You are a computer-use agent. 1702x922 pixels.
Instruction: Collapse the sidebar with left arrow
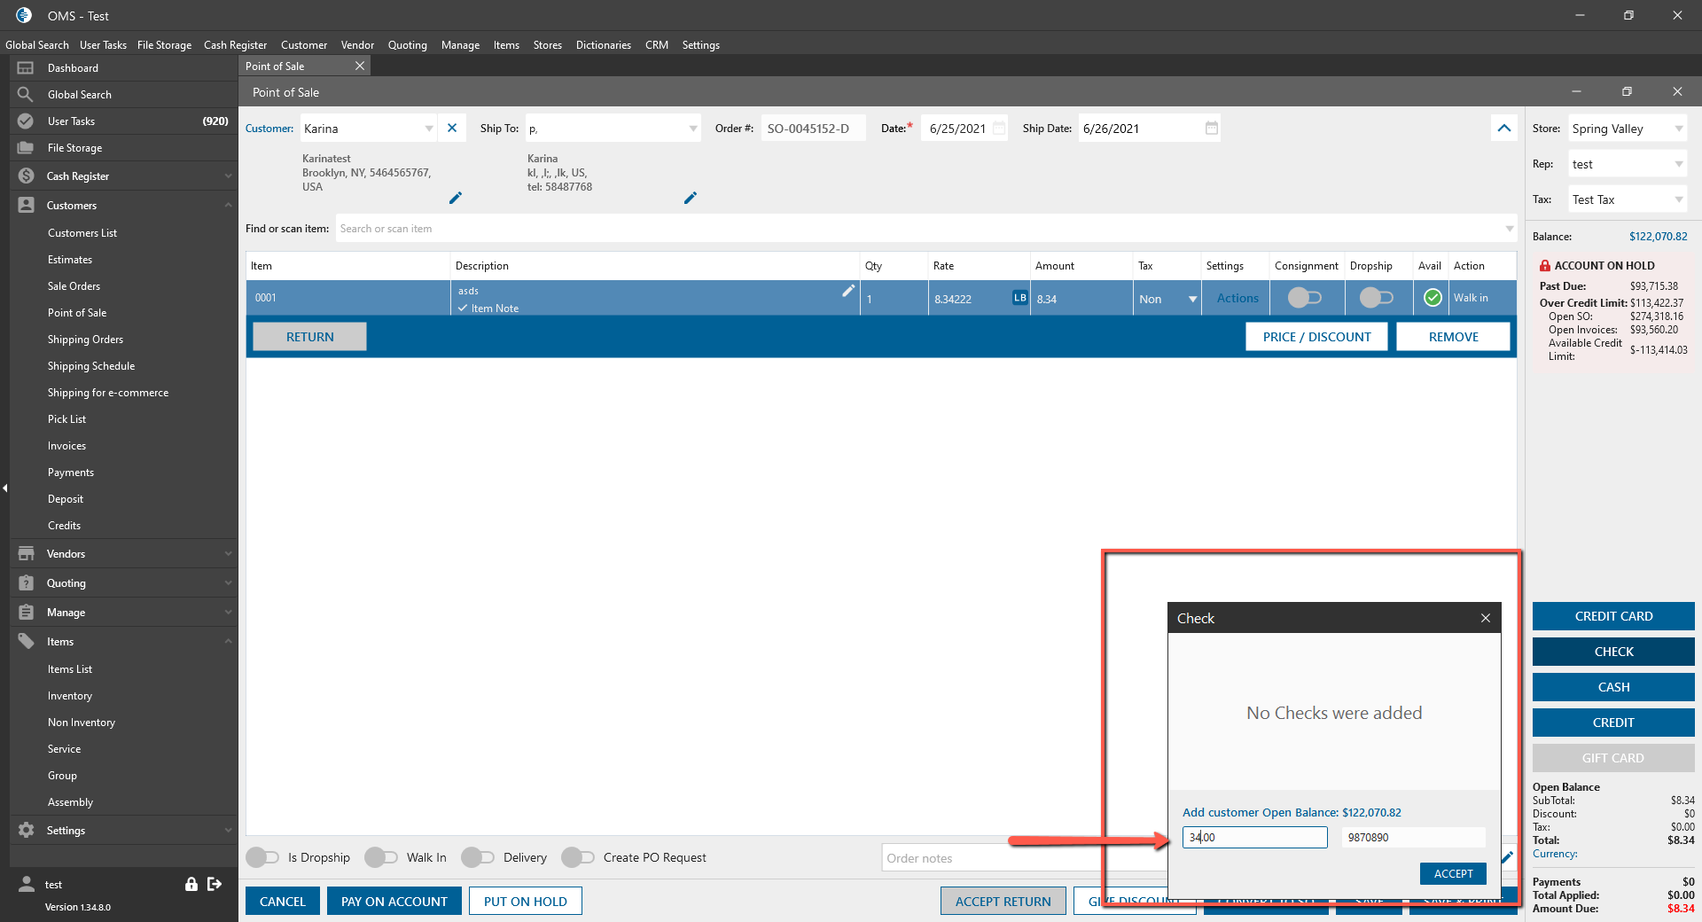pyautogui.click(x=4, y=488)
